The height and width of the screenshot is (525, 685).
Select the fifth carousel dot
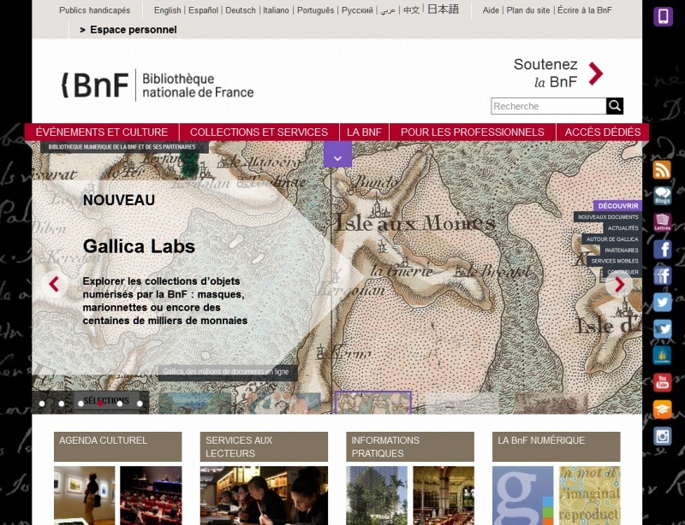(120, 404)
